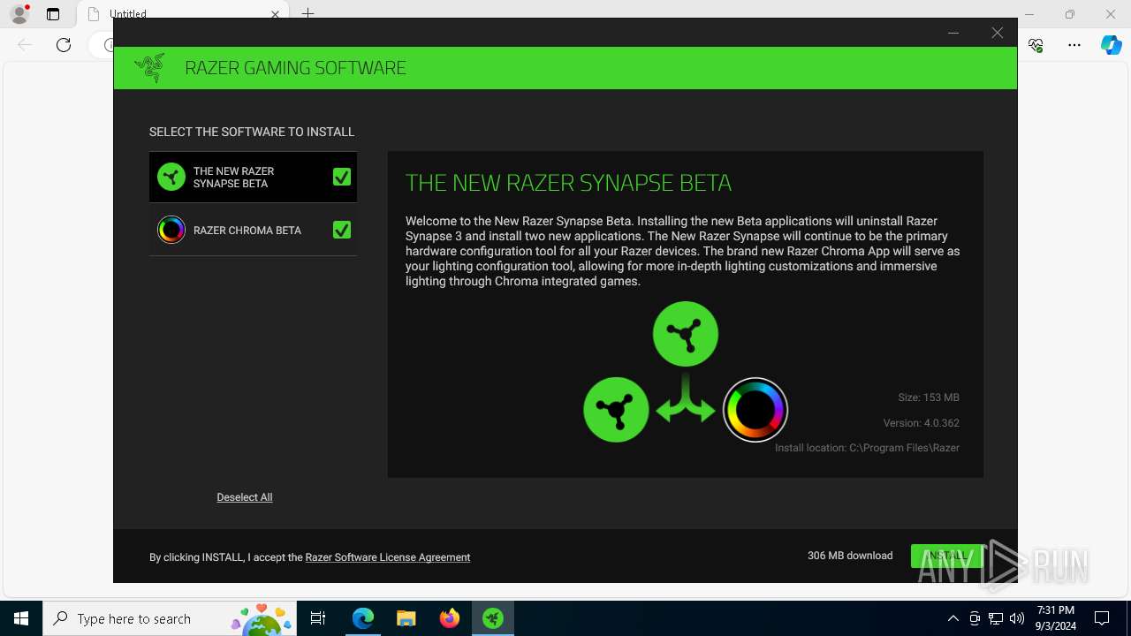
Task: Open File Explorer from taskbar
Action: tap(406, 618)
